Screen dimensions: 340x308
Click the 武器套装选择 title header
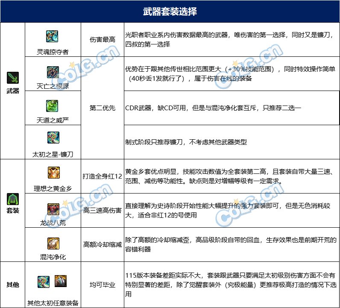click(170, 11)
